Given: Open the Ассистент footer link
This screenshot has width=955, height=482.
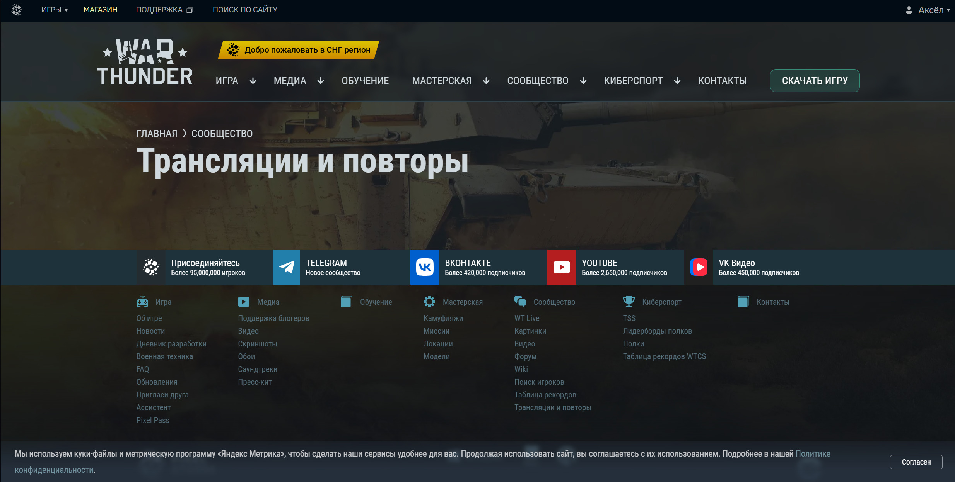Looking at the screenshot, I should point(154,407).
